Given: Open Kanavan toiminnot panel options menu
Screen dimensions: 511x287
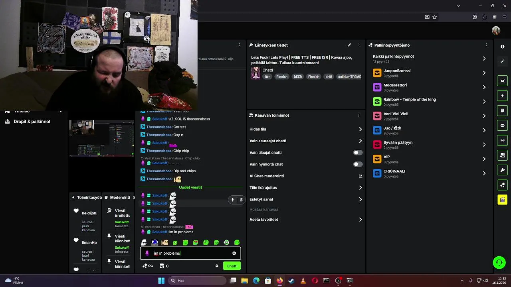Looking at the screenshot, I should [x=359, y=115].
